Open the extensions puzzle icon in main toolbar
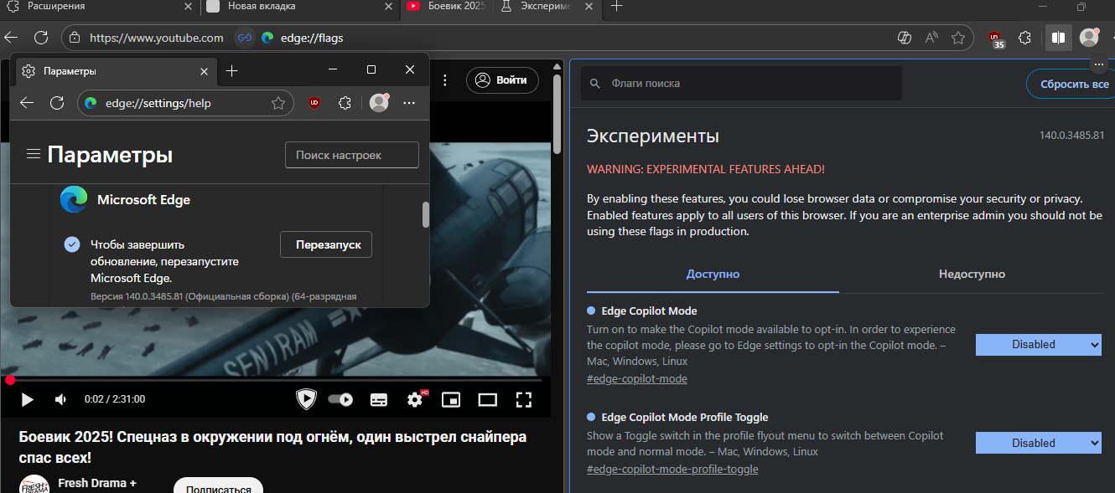This screenshot has width=1115, height=493. pos(1024,38)
